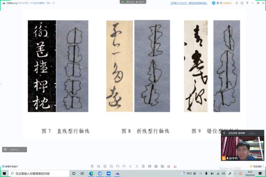The height and width of the screenshot is (177, 266).
Task: Click the save-as image icon in toolbar
Action: pyautogui.click(x=156, y=166)
